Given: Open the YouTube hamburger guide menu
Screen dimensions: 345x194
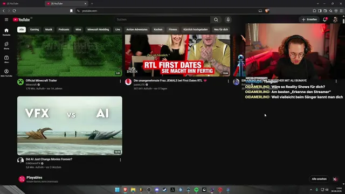Looking at the screenshot, I should pyautogui.click(x=6, y=19).
